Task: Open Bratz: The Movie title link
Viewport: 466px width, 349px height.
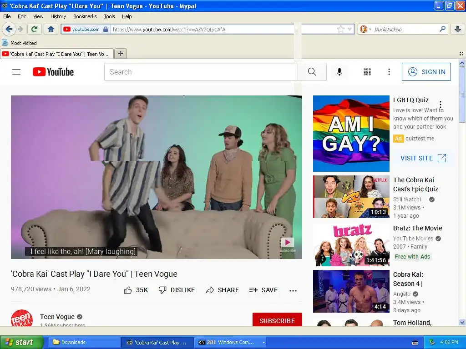Action: tap(418, 228)
